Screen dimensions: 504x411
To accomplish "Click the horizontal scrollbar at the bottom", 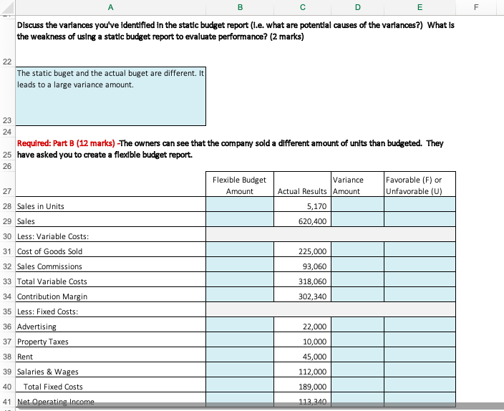I will tap(261, 406).
